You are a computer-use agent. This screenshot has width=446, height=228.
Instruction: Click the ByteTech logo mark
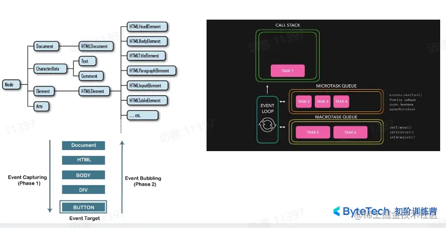(337, 211)
